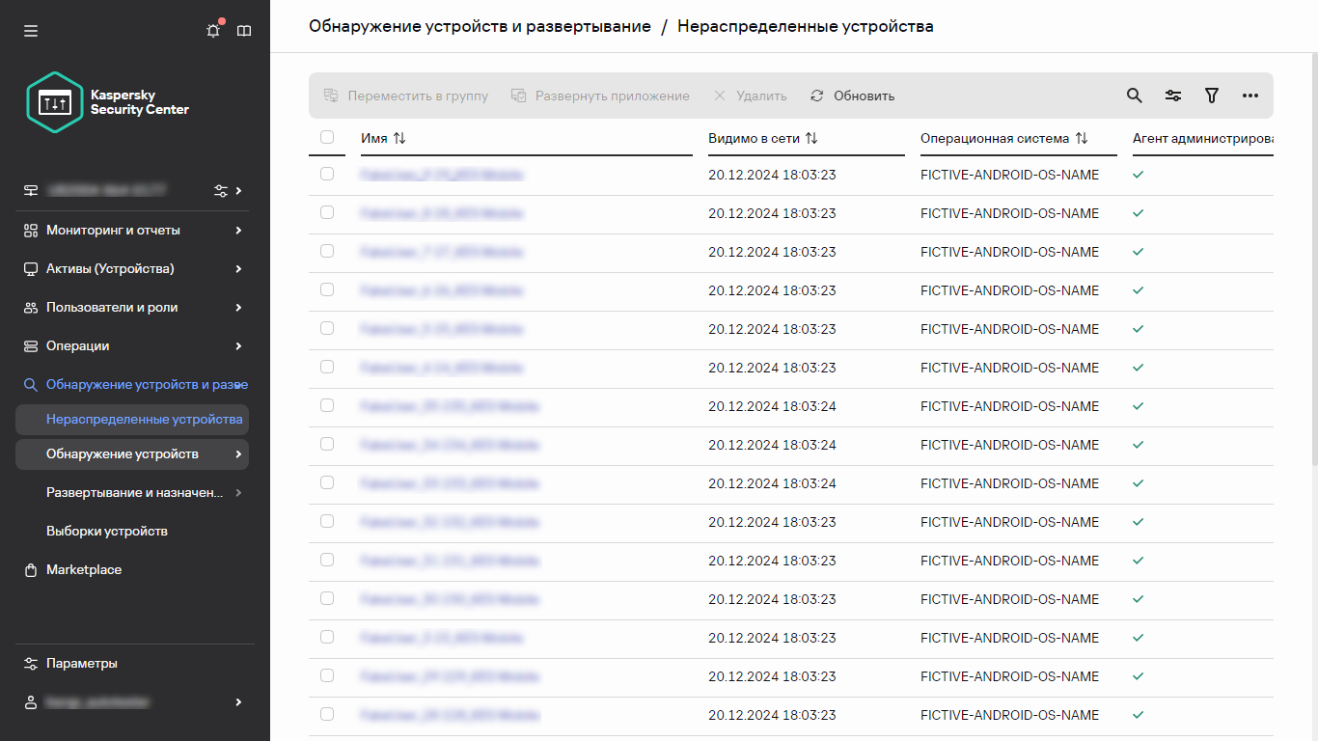The image size is (1318, 741).
Task: Click the Kaspersky Security Center logo
Action: pos(107,102)
